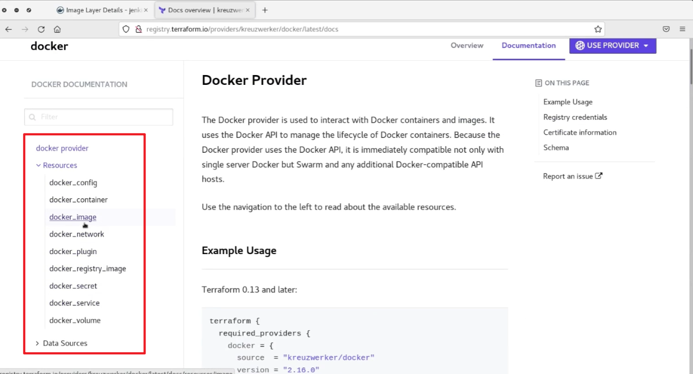Click the browser forward arrow
693x374 pixels.
(25, 29)
